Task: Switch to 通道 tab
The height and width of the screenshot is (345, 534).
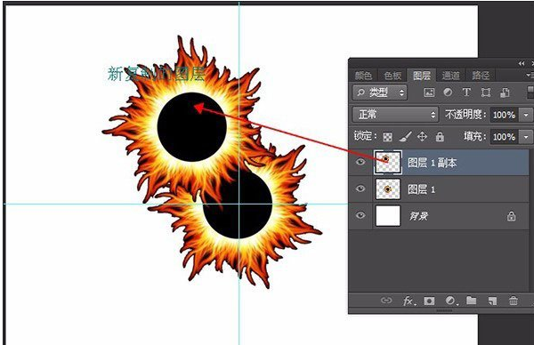Action: 450,76
